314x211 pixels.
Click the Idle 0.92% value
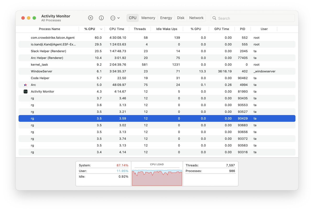click(x=124, y=176)
